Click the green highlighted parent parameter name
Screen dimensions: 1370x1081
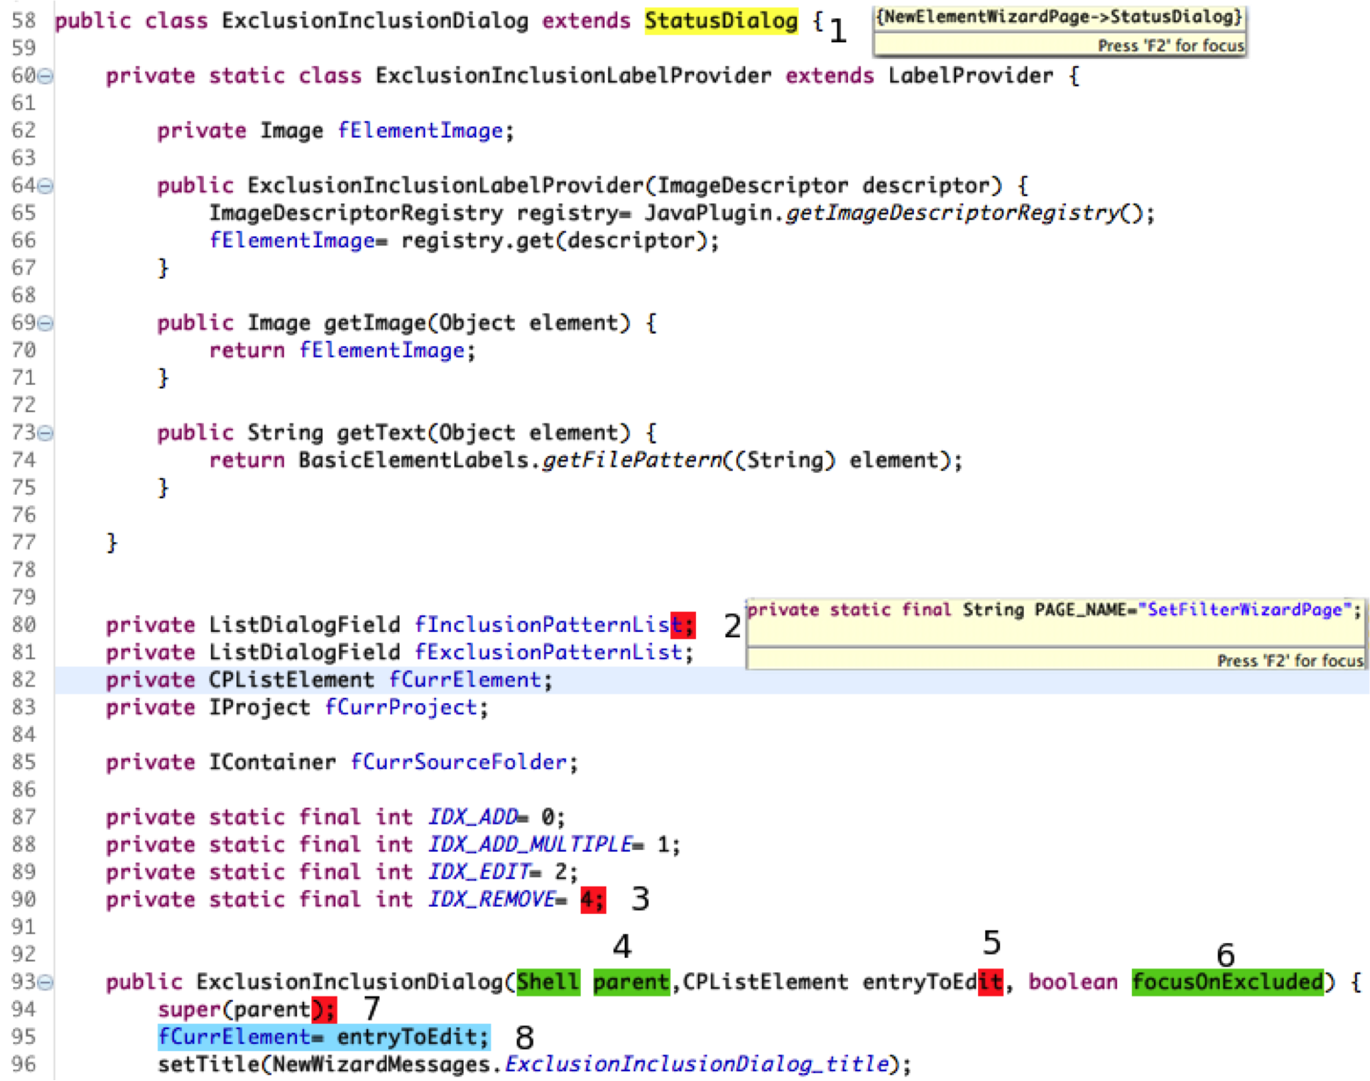coord(631,982)
